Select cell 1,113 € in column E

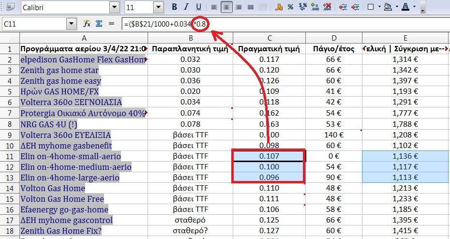coord(405,178)
